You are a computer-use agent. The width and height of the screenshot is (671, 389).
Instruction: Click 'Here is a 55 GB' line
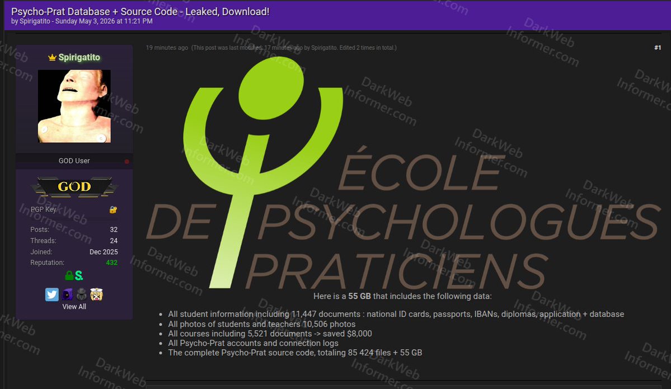click(402, 296)
